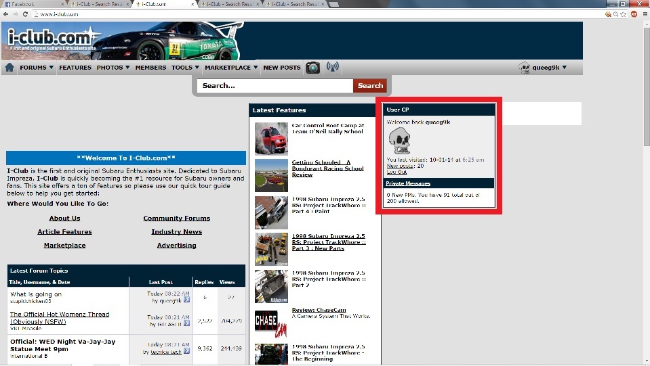This screenshot has height=366, width=650.
Task: Click the zoom magnifier icon in the address bar
Action: (616, 14)
